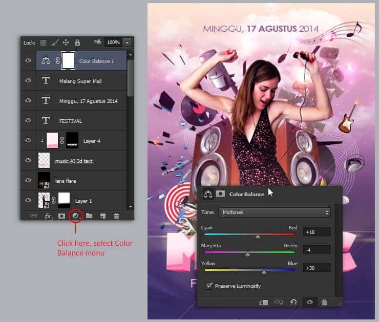This screenshot has height=322, width=379.
Task: Select Layer 4 pink thumbnail
Action: click(52, 140)
